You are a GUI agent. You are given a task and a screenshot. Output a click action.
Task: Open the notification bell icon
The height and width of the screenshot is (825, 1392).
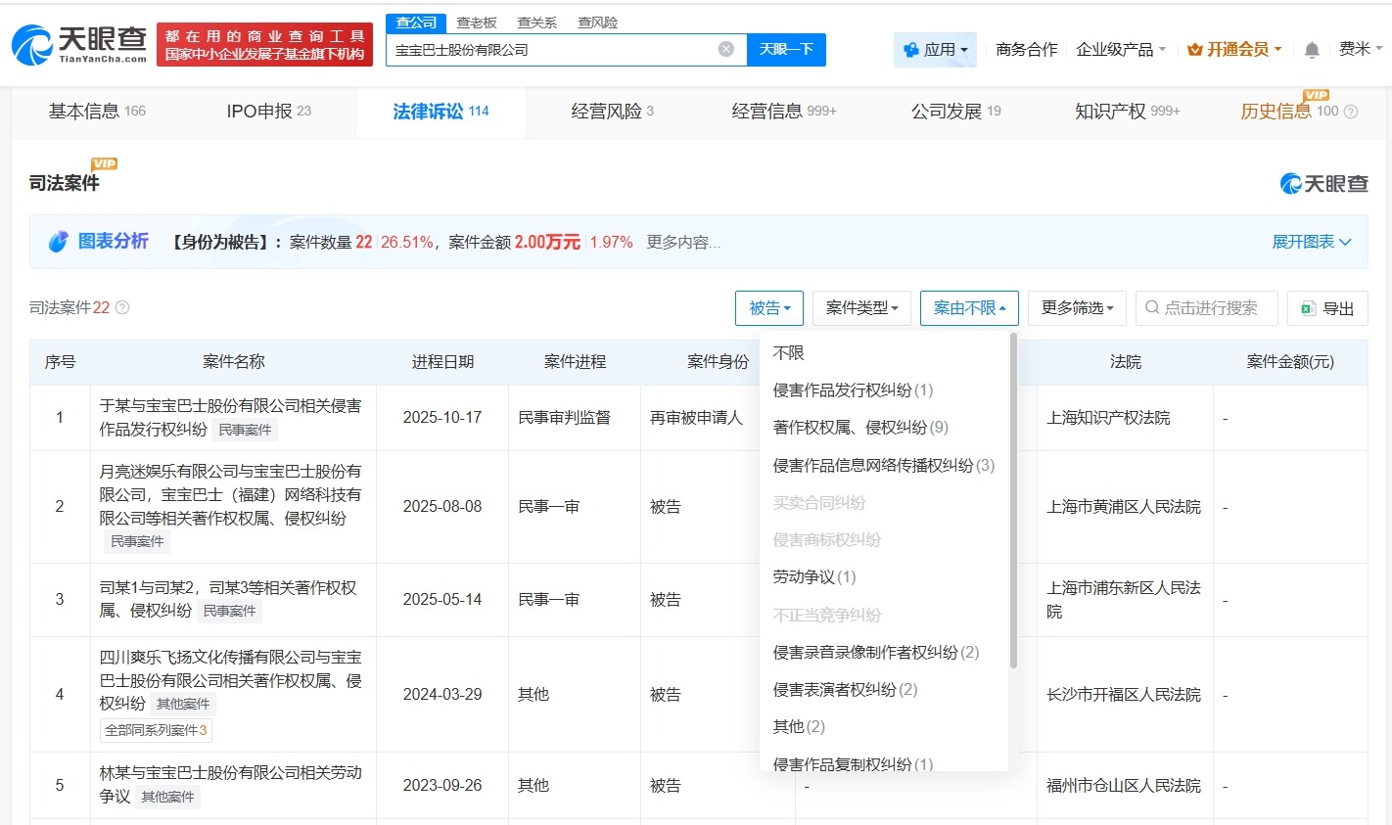pyautogui.click(x=1311, y=47)
